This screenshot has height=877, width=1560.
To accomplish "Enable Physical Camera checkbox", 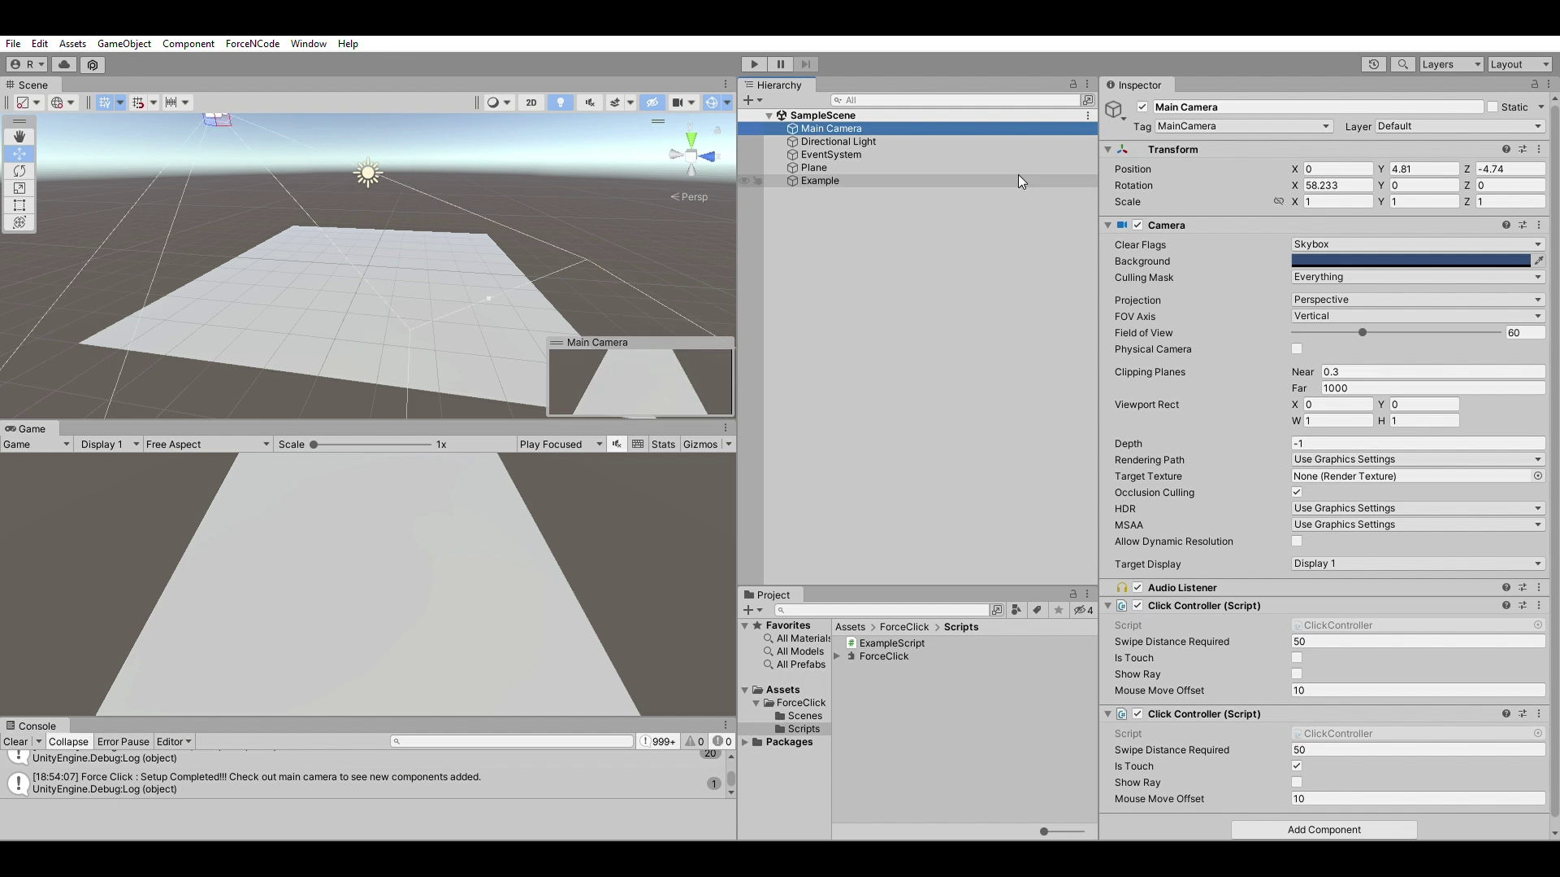I will [1298, 349].
